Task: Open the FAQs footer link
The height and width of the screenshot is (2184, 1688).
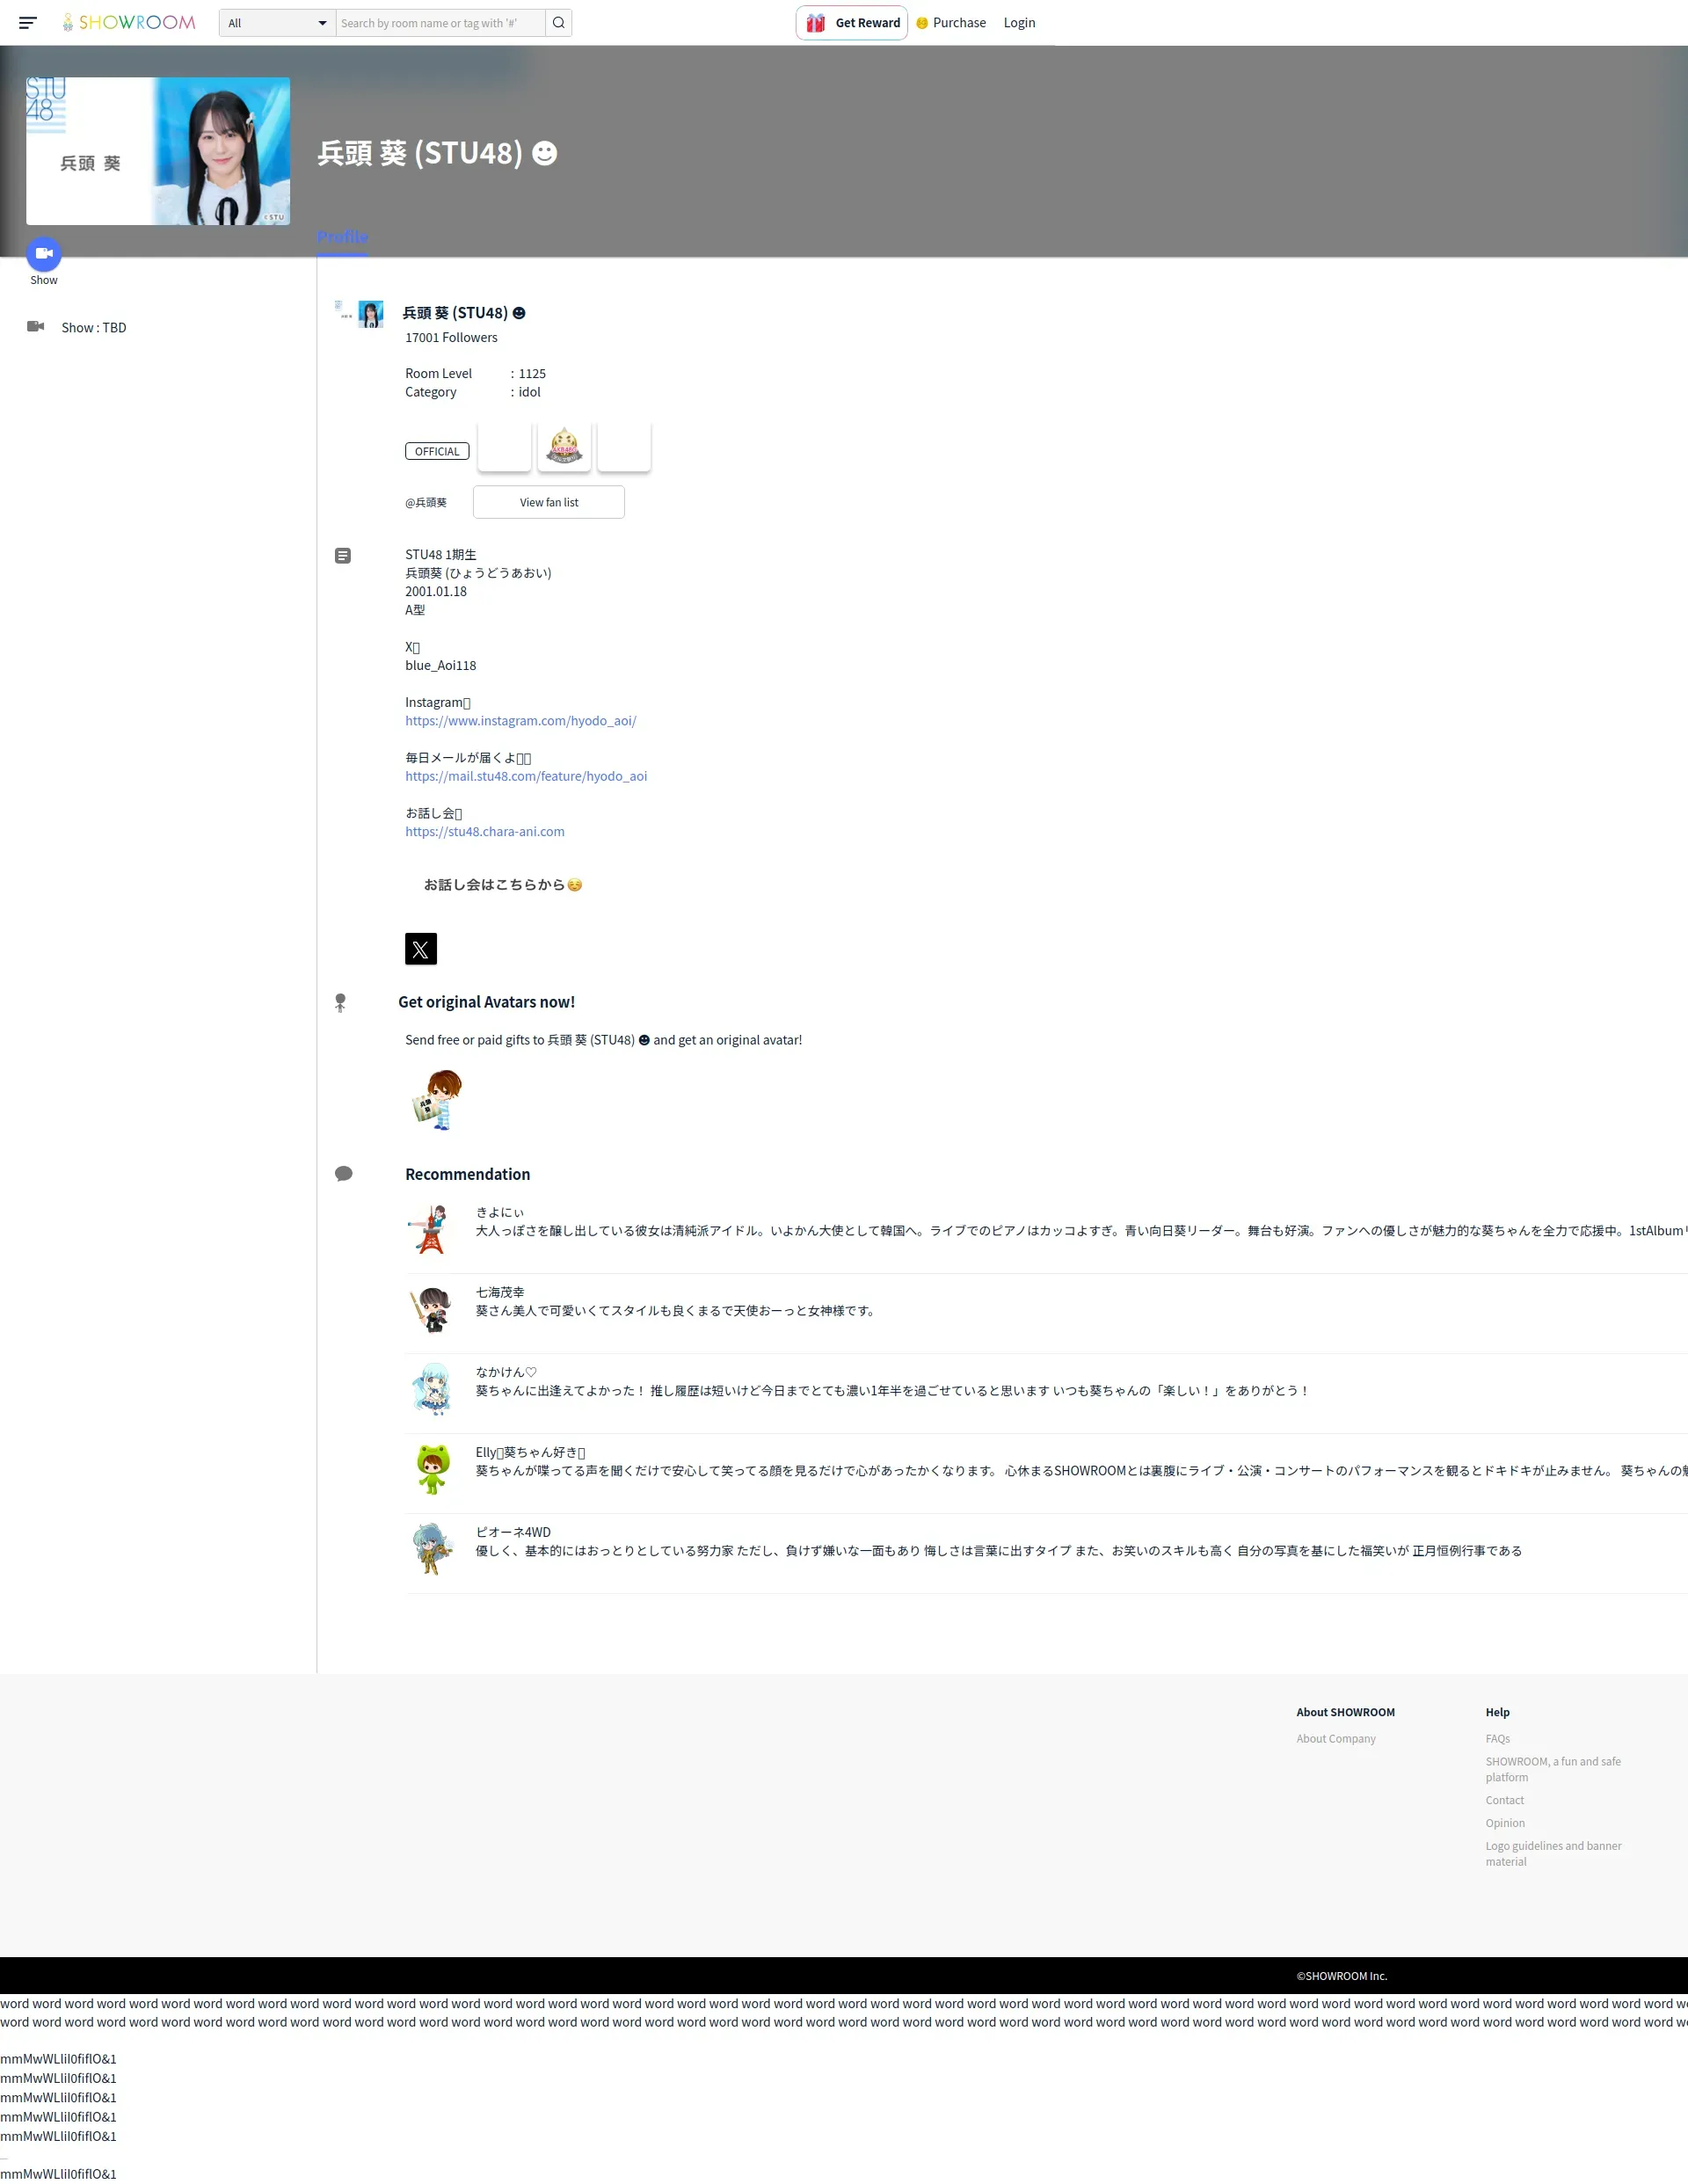Action: 1497,1739
